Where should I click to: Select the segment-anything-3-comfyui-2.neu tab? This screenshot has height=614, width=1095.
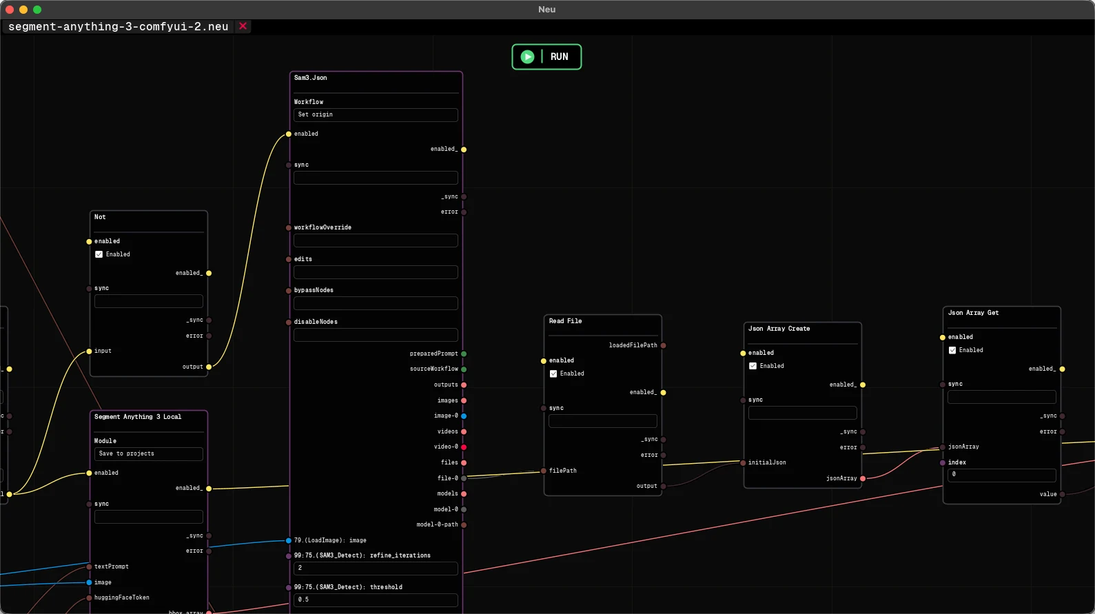coord(119,27)
